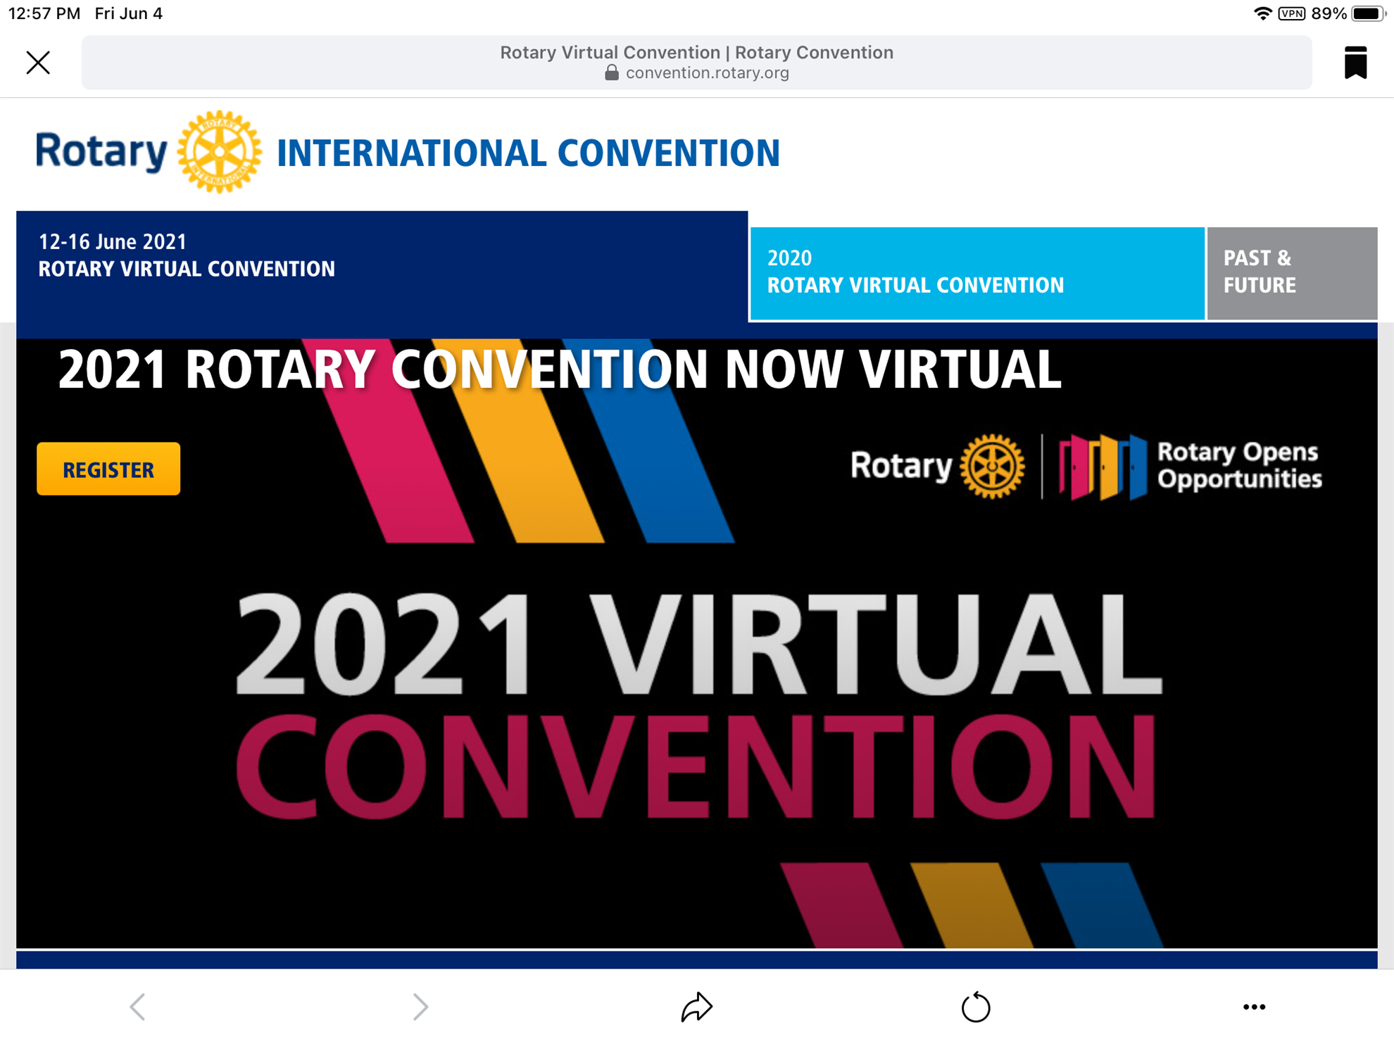Open the three-dot more options menu
Image resolution: width=1394 pixels, height=1045 pixels.
coord(1253,1006)
